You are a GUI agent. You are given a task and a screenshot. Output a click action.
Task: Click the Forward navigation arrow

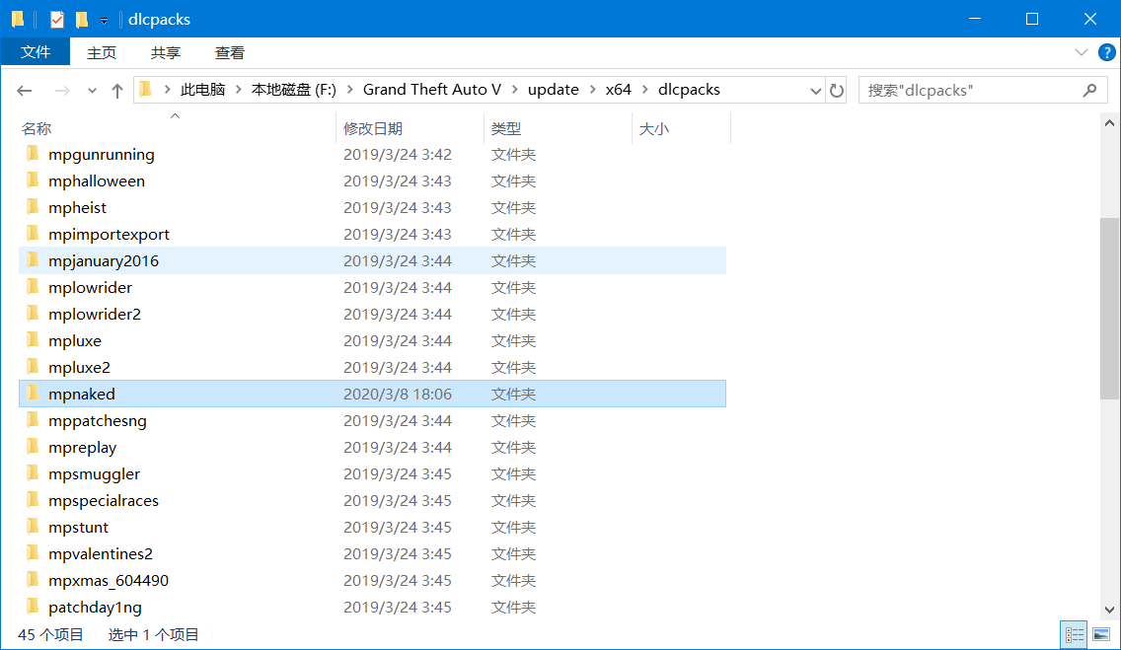coord(62,90)
